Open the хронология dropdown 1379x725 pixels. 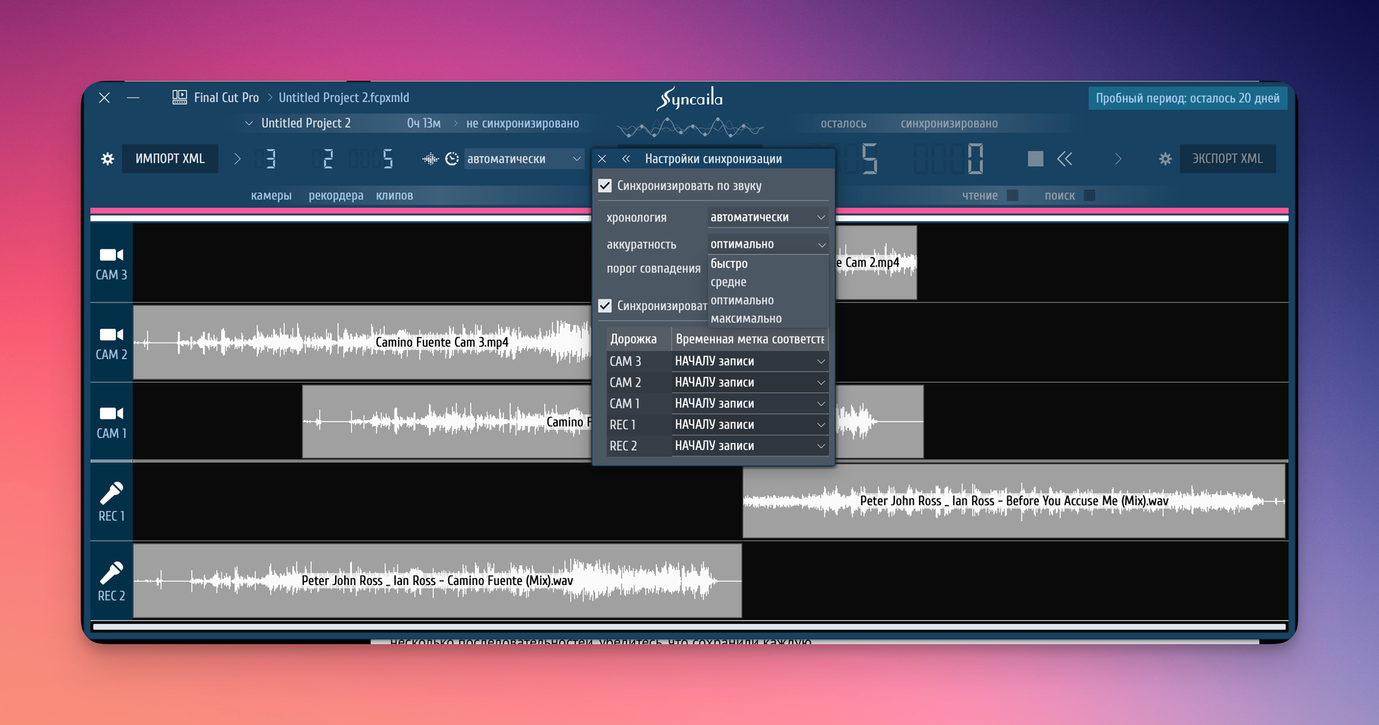tap(768, 217)
